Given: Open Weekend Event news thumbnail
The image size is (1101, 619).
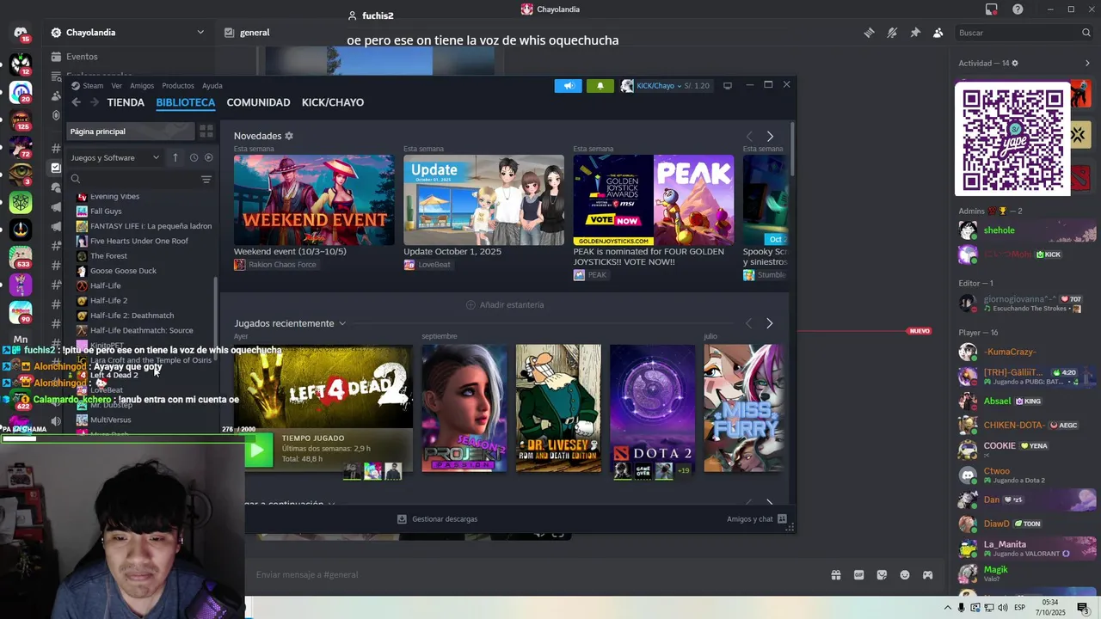Looking at the screenshot, I should pos(314,200).
